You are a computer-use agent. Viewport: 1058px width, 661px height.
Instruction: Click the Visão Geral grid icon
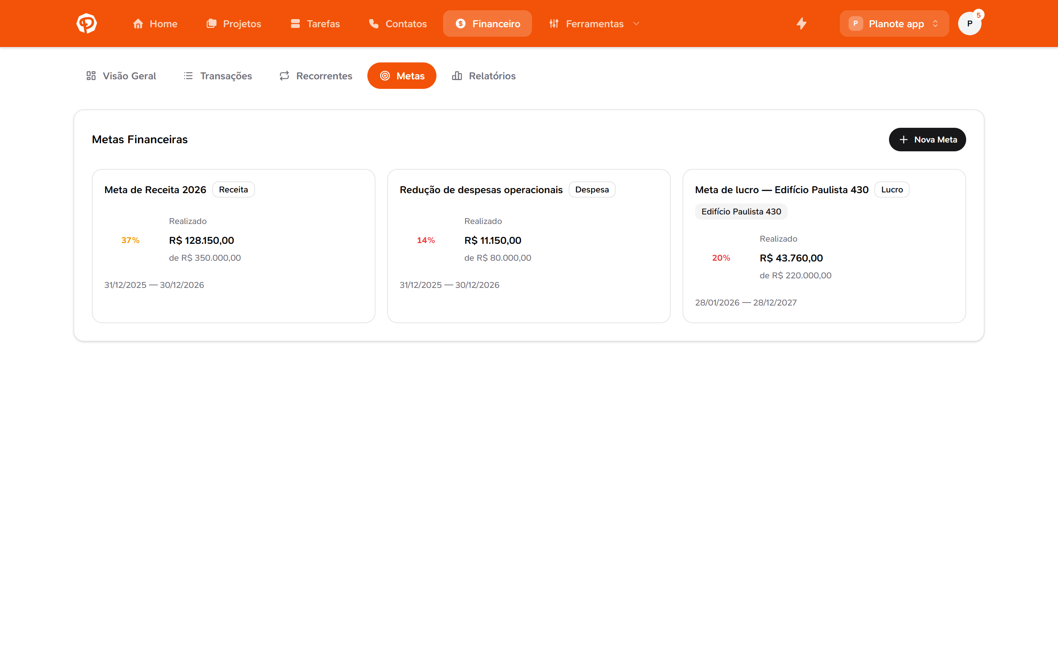[91, 76]
